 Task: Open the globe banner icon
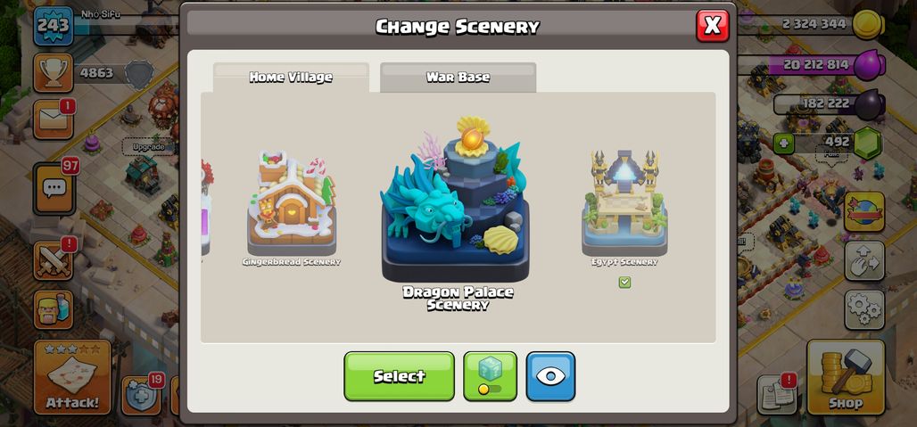click(x=864, y=211)
